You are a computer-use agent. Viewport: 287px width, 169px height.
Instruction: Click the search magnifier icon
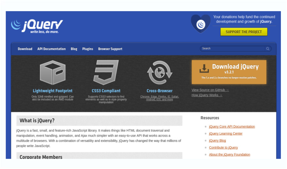pos(268,48)
